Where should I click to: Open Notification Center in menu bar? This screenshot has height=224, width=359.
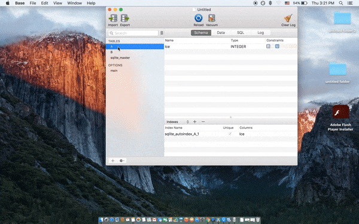tap(350, 3)
